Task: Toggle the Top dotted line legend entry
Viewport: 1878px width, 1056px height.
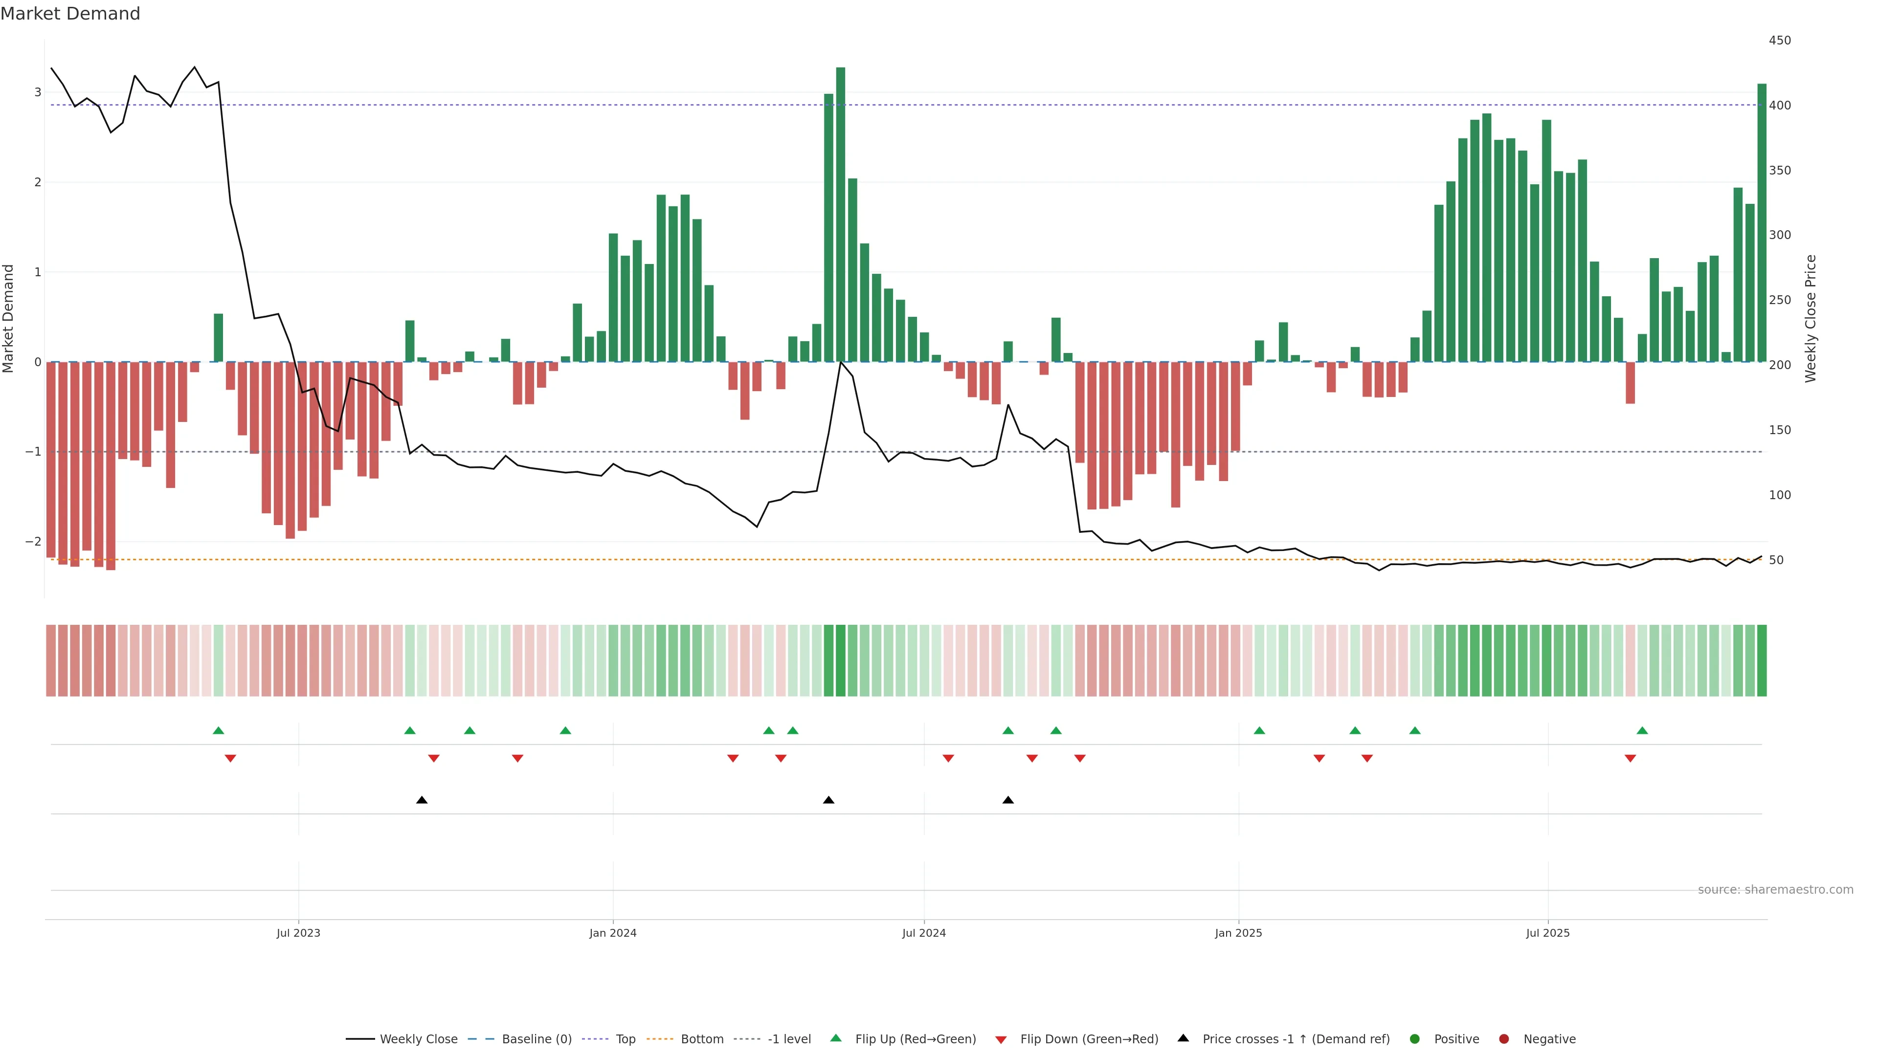Action: coord(625,1039)
